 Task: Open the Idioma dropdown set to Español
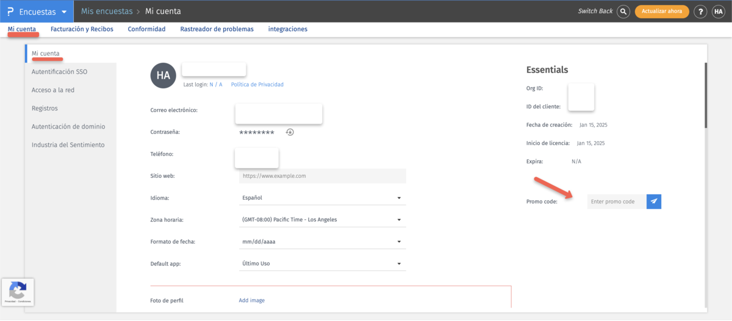tap(321, 198)
